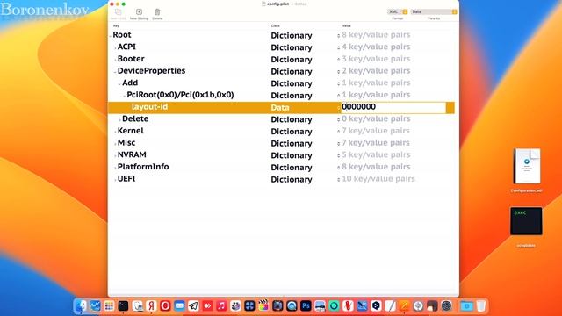Image resolution: width=562 pixels, height=316 pixels.
Task: Click config.plist title in window bar
Action: 277,4
